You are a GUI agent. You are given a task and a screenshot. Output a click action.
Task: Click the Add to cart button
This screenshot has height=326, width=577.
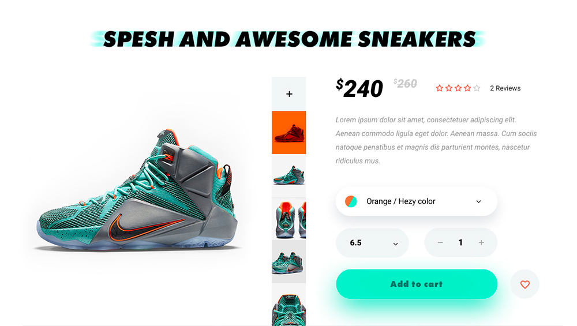(417, 284)
